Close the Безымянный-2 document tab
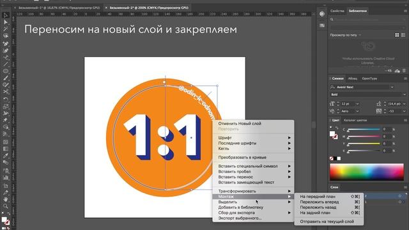The width and height of the screenshot is (409, 230). tap(106, 8)
